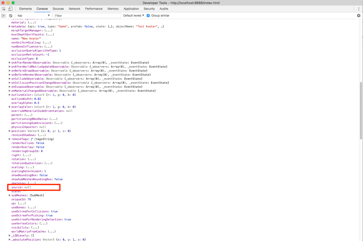Switch to the Elements tab
Image resolution: width=363 pixels, height=241 pixels.
[25, 9]
